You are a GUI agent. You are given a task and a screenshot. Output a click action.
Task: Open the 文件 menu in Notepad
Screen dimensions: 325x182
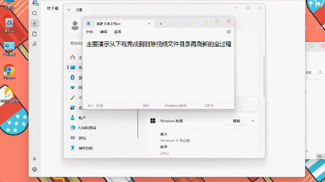[89, 32]
